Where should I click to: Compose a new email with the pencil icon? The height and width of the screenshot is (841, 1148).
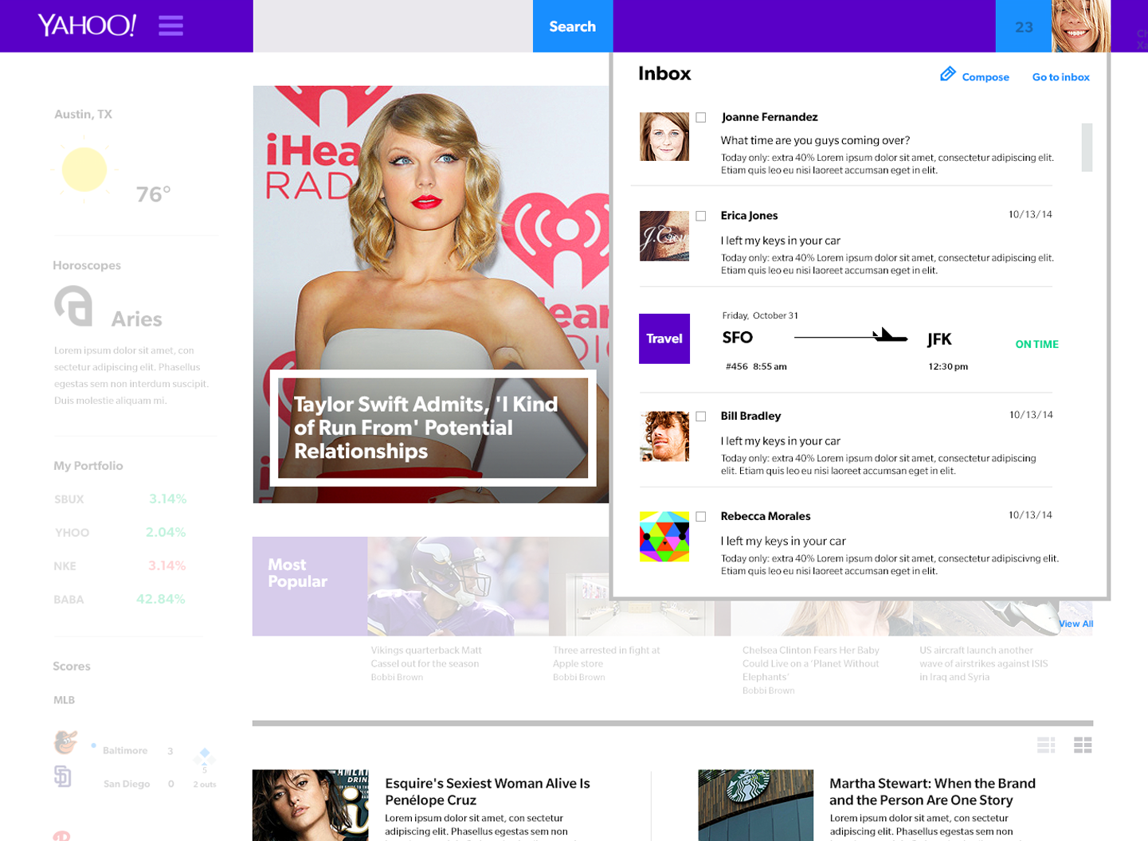pos(948,73)
